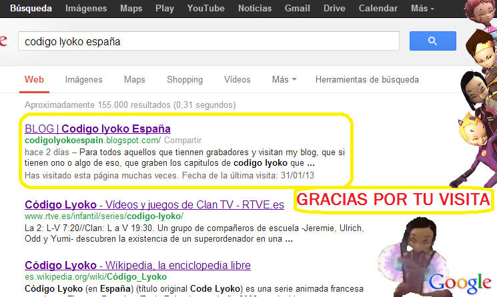Image resolution: width=497 pixels, height=297 pixels.
Task: Switch to the Shopping results tab
Action: [x=185, y=80]
